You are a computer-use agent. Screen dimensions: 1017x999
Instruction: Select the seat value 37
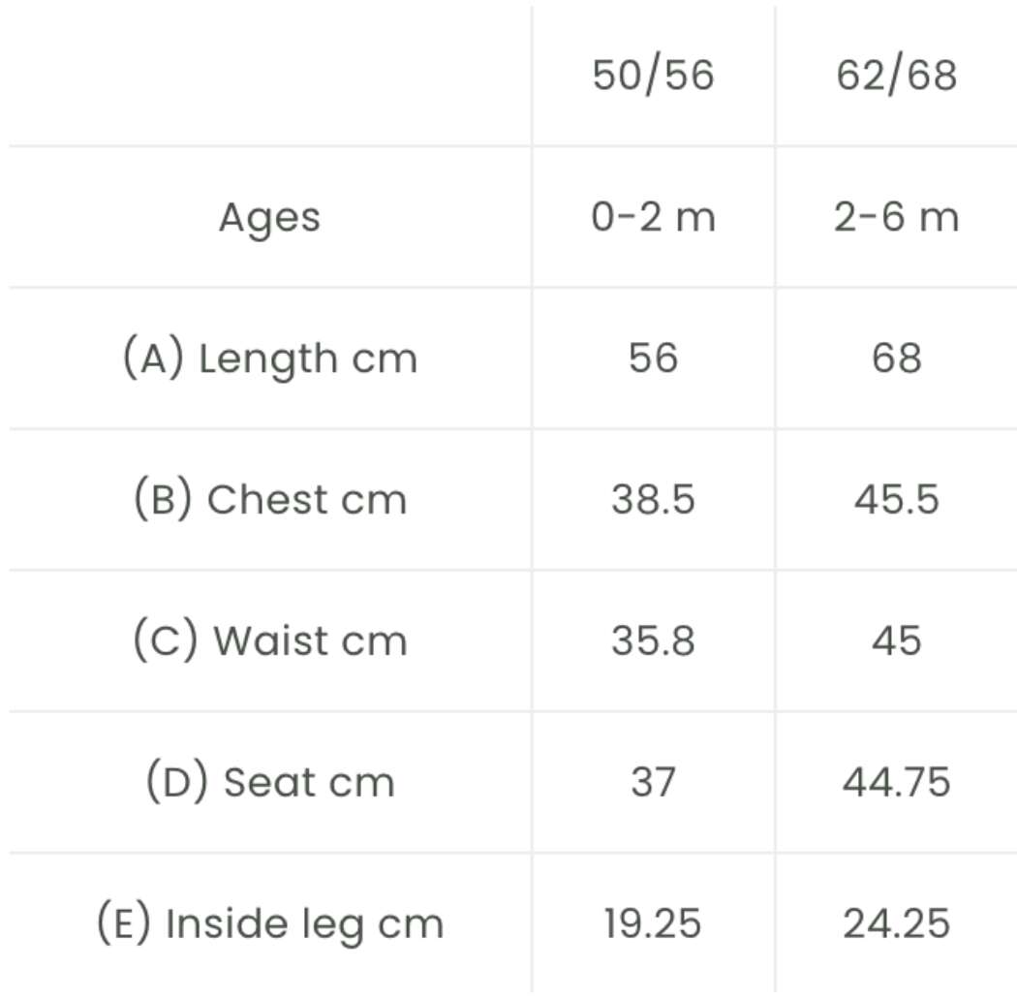tap(653, 782)
